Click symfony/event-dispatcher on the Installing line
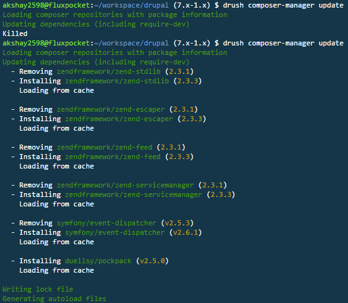348x303 pixels. coord(115,232)
